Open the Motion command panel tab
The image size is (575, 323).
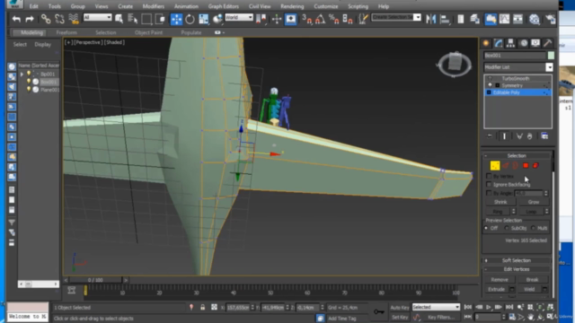point(524,43)
